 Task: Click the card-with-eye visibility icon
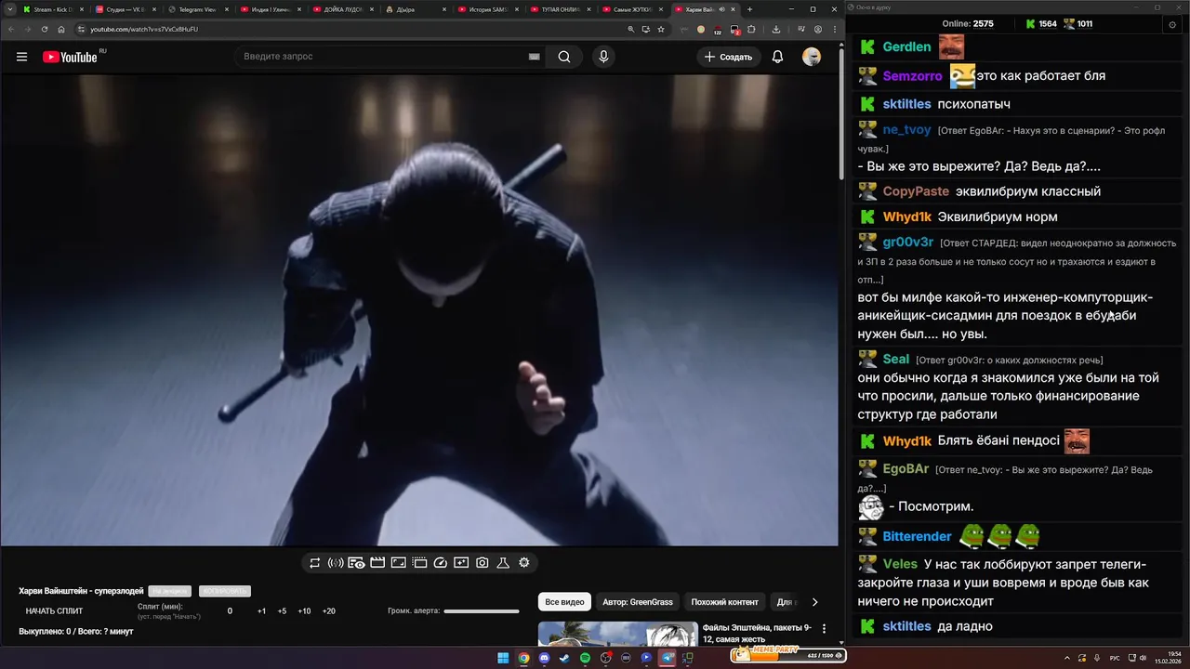[356, 563]
